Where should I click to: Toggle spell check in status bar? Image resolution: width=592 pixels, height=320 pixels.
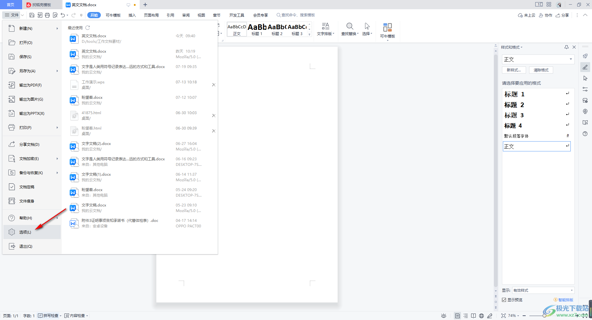(x=50, y=316)
